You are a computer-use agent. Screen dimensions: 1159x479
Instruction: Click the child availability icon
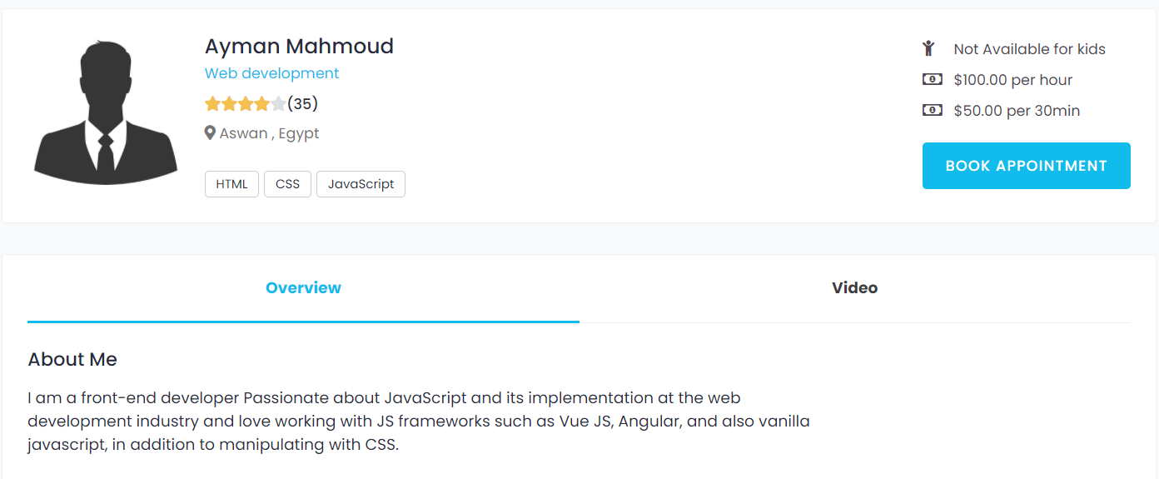929,49
